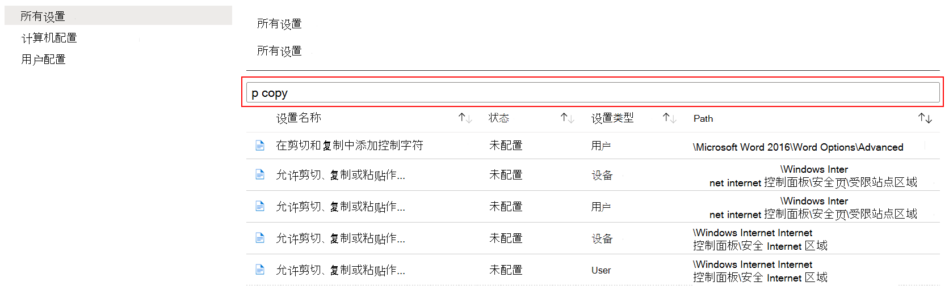Sort by the 设置名称 column arrows
949x286 pixels.
[465, 118]
